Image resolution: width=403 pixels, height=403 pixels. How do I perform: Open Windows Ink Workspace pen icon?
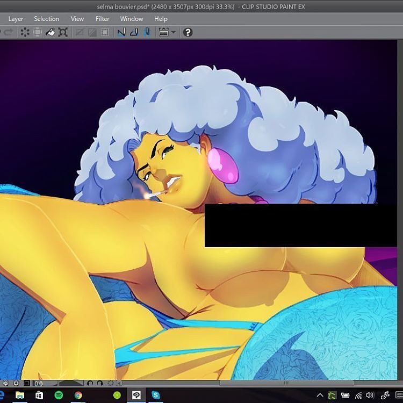385,395
